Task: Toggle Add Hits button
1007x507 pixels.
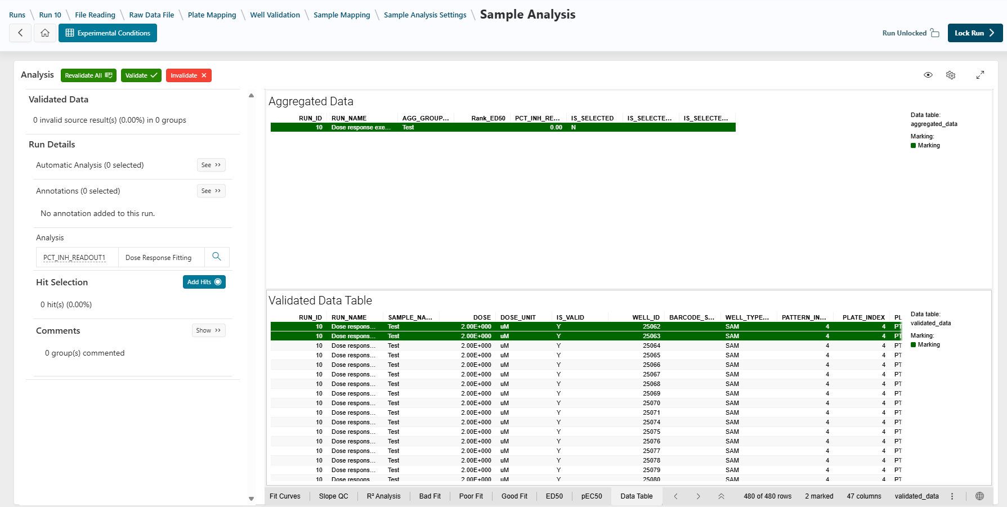Action: point(204,282)
